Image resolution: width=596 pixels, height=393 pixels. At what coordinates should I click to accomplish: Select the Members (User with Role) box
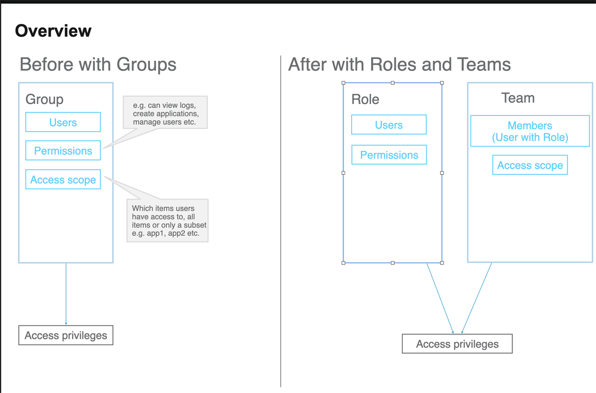[x=530, y=131]
